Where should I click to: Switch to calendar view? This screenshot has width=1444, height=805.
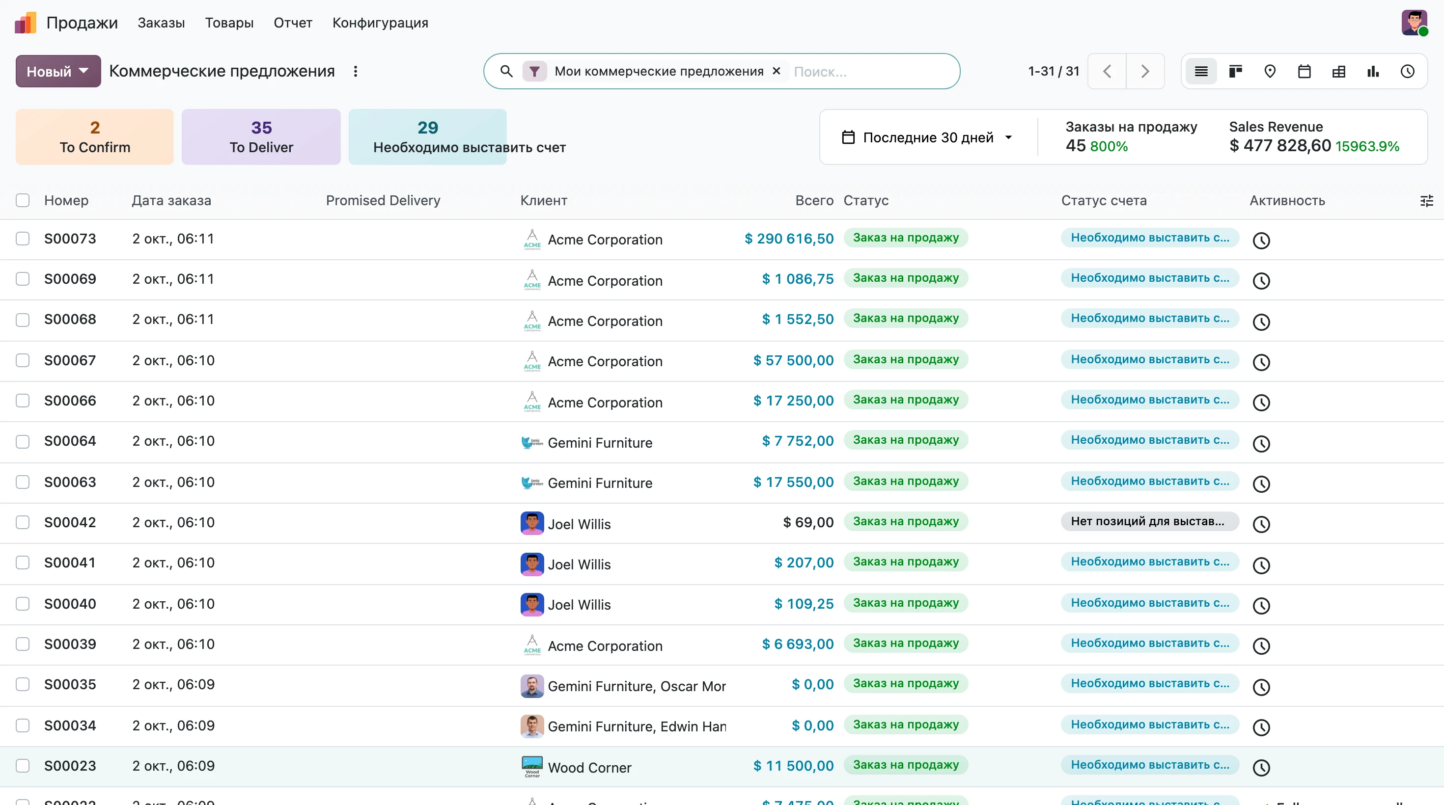[x=1305, y=71]
